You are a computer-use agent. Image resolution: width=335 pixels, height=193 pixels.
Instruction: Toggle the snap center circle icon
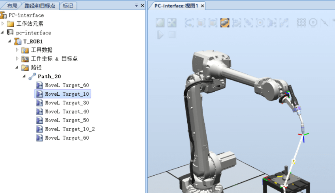coord(313,23)
